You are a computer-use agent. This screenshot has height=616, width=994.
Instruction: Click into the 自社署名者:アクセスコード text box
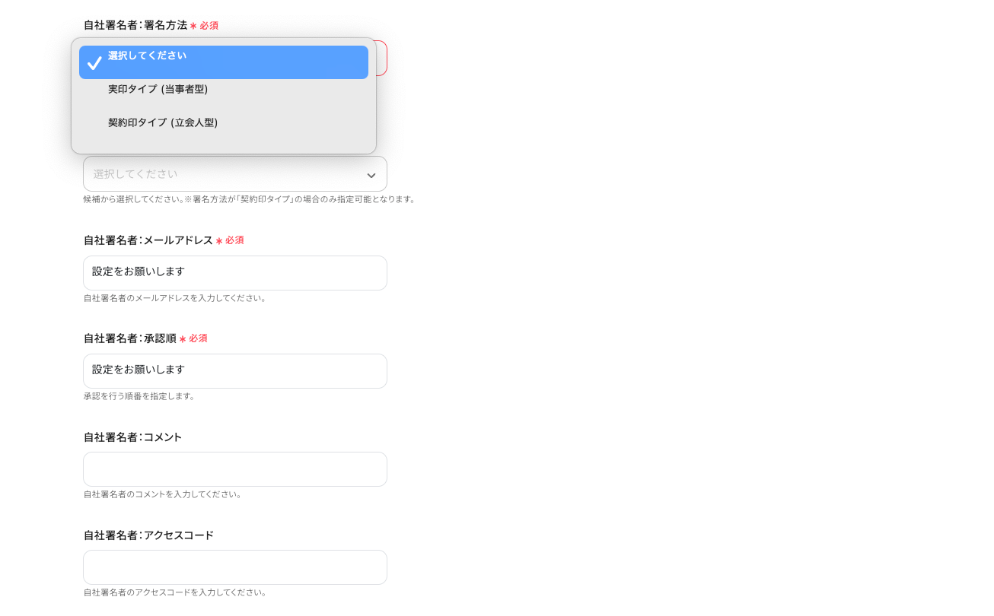tap(235, 567)
